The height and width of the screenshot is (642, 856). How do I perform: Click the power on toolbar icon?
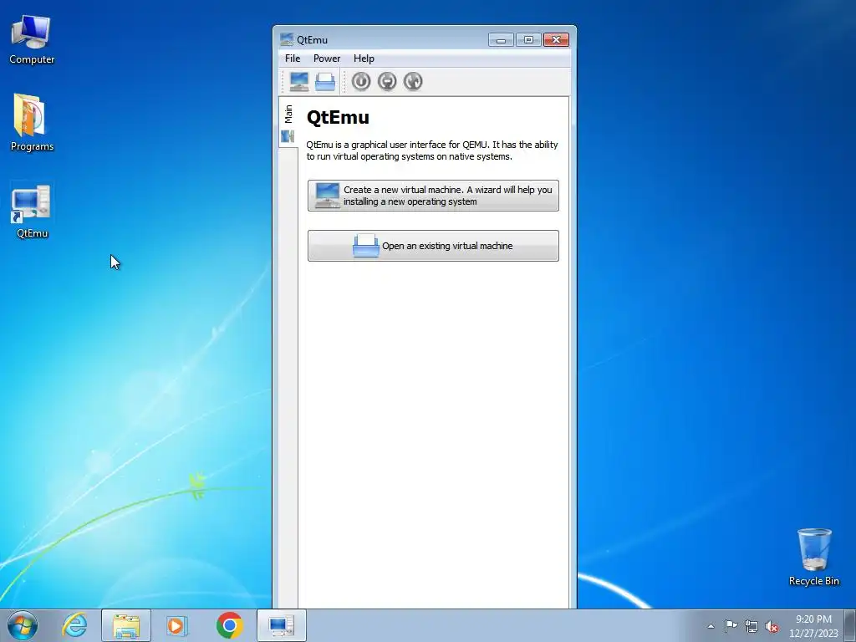[x=361, y=81]
